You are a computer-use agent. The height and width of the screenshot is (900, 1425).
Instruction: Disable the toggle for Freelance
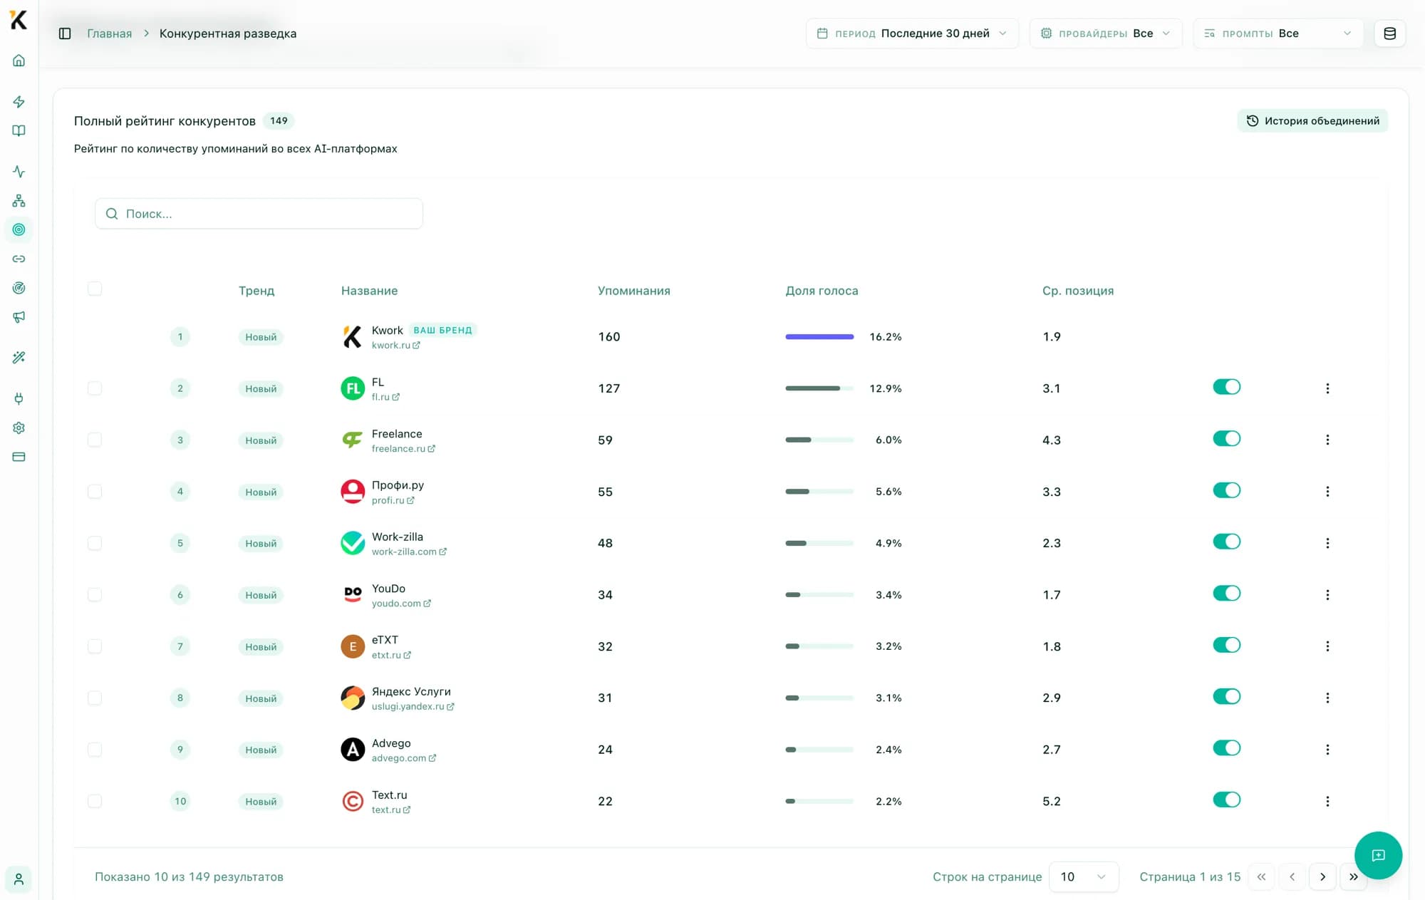pos(1227,439)
